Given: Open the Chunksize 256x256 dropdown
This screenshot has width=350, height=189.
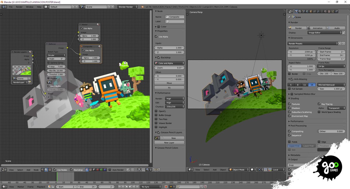Looking at the screenshot, I should (x=175, y=107).
